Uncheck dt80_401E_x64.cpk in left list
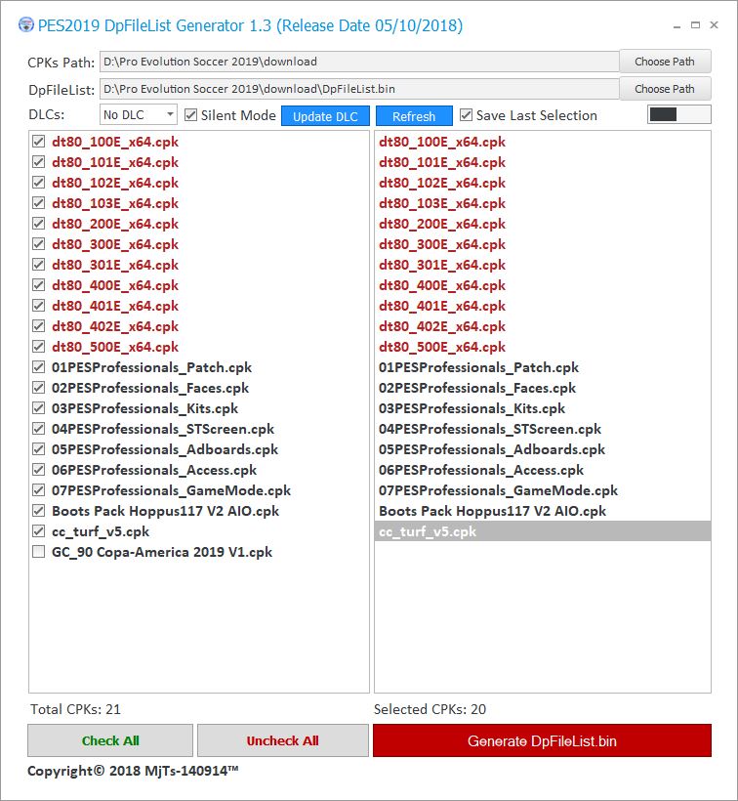The height and width of the screenshot is (801, 738). point(38,306)
